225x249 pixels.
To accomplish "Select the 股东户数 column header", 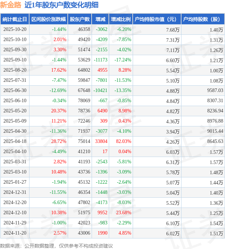I will tap(80, 19).
